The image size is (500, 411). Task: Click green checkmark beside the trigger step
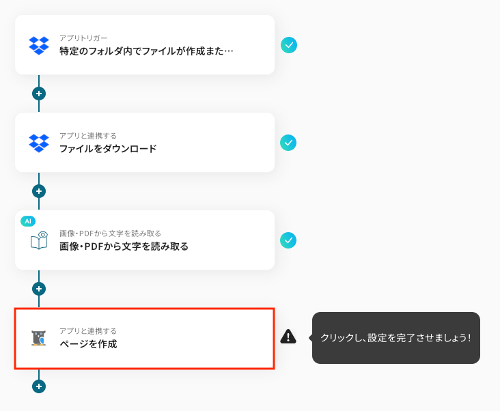[289, 45]
